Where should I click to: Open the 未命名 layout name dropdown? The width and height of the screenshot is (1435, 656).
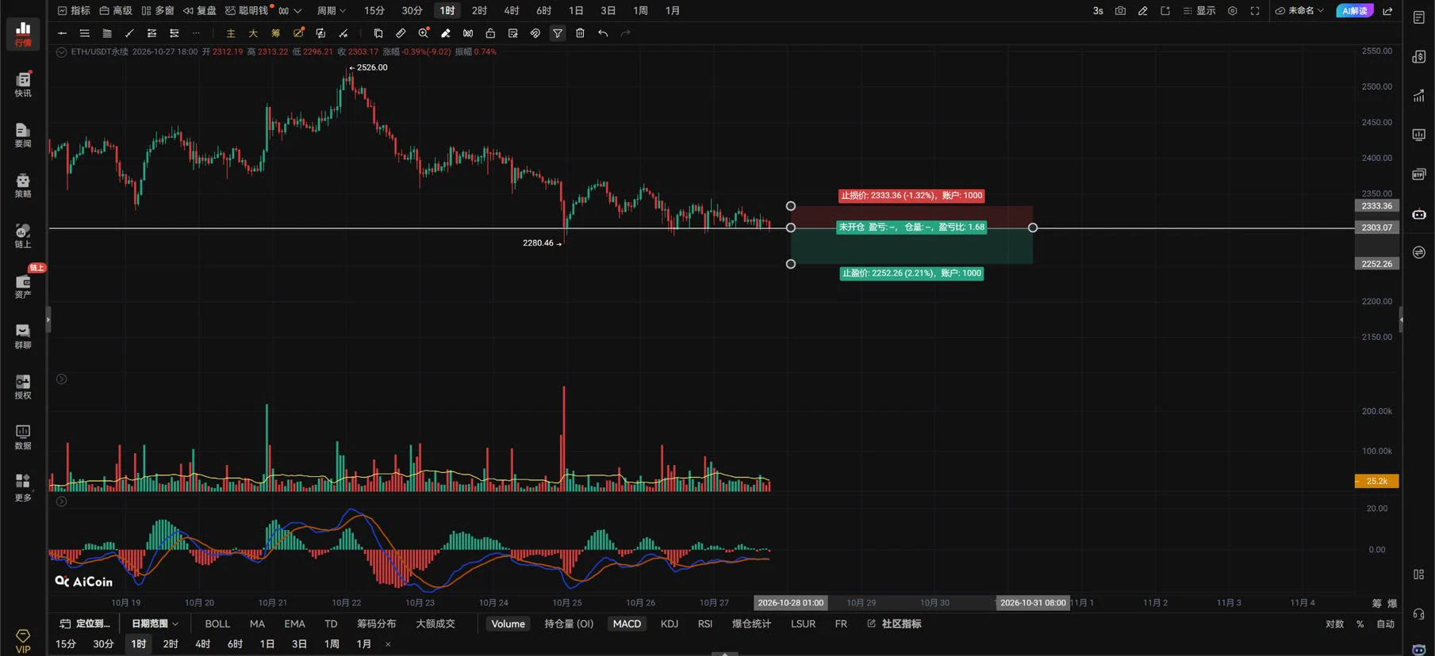click(1299, 11)
